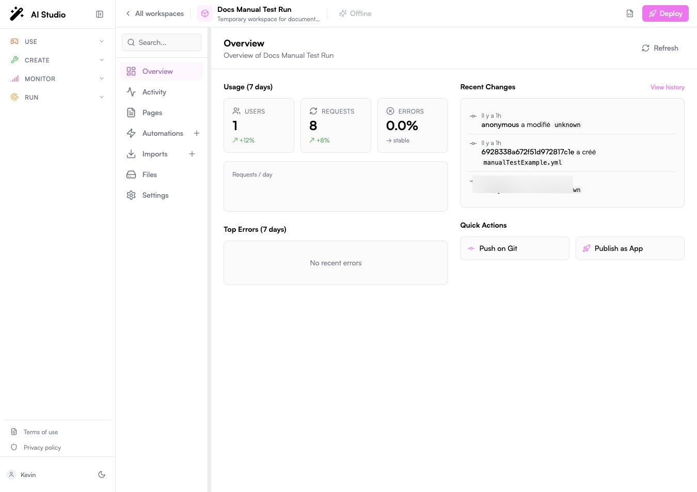Toggle dark mode with the moon icon
Image resolution: width=697 pixels, height=492 pixels.
[102, 474]
